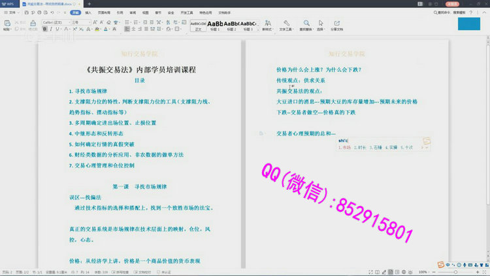Apply italic formatting
Viewport: 490px width, 276px height.
click(x=51, y=29)
